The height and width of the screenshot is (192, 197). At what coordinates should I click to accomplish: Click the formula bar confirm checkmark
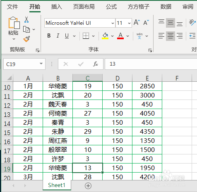click(x=81, y=64)
